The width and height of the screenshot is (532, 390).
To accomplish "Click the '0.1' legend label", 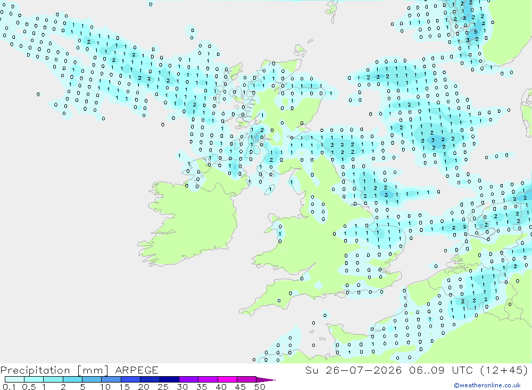I will [x=9, y=387].
